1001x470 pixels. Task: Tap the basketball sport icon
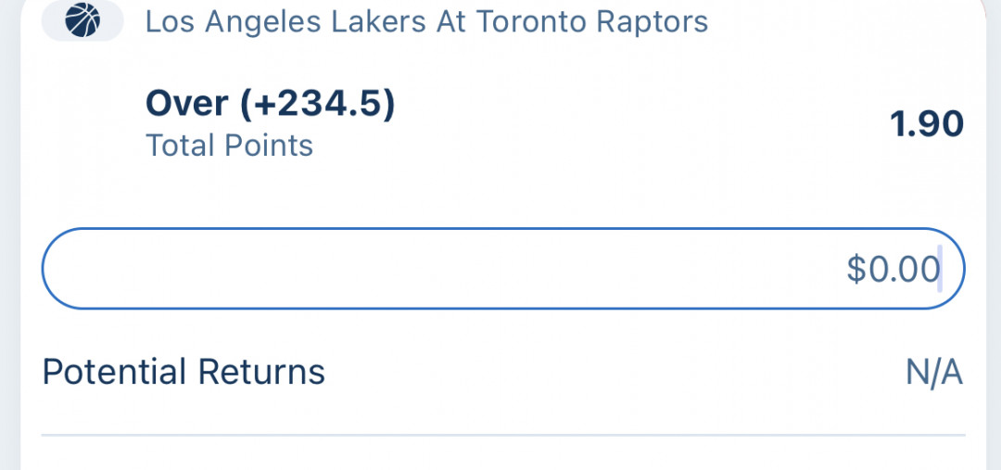tap(82, 19)
